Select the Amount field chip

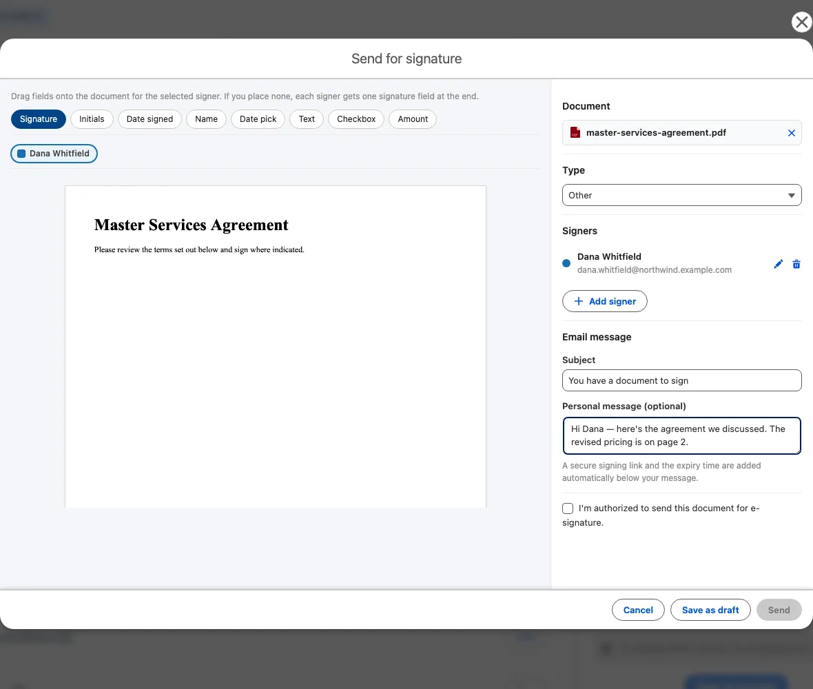pyautogui.click(x=413, y=119)
